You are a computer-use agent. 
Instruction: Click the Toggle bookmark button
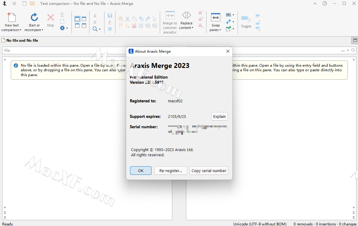pyautogui.click(x=246, y=22)
